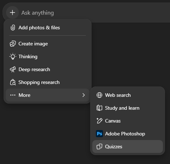
Task: Select Shopping research menu entry
Action: point(47,82)
